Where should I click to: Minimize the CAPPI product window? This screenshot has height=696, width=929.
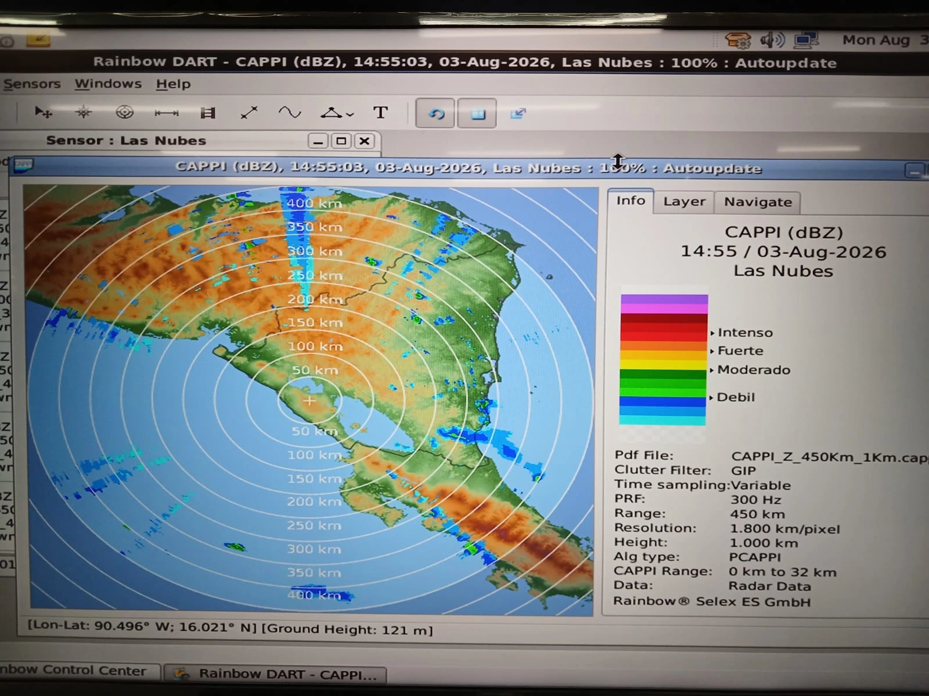[x=915, y=171]
